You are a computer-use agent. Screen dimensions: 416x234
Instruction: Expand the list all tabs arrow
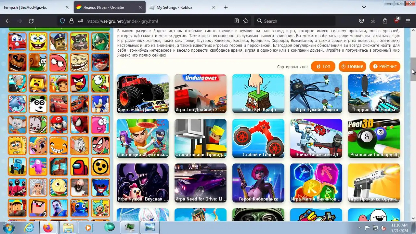365,7
